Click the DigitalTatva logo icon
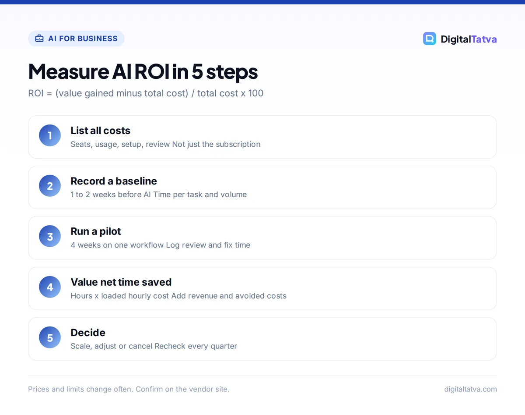The image size is (525, 415). pos(430,39)
